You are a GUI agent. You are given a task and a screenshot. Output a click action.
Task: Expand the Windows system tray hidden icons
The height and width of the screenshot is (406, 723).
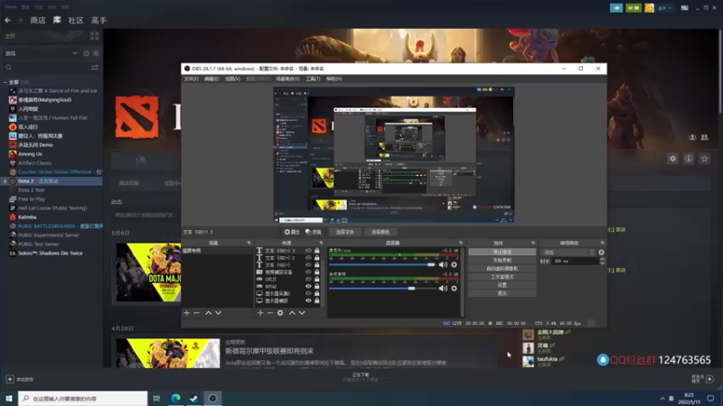coord(662,398)
